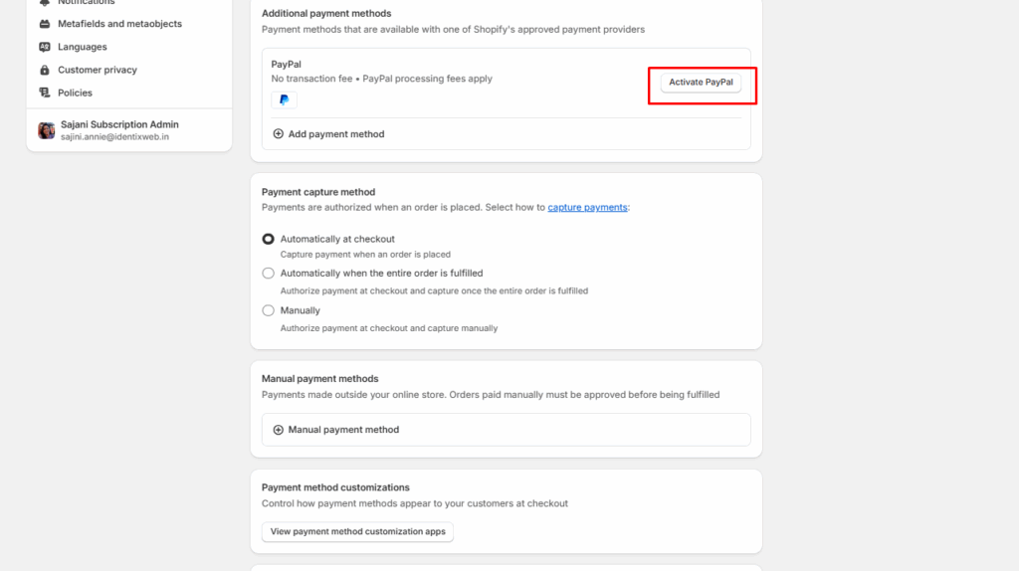Click the Policies sidebar icon
Viewport: 1019px width, 571px height.
tap(45, 93)
